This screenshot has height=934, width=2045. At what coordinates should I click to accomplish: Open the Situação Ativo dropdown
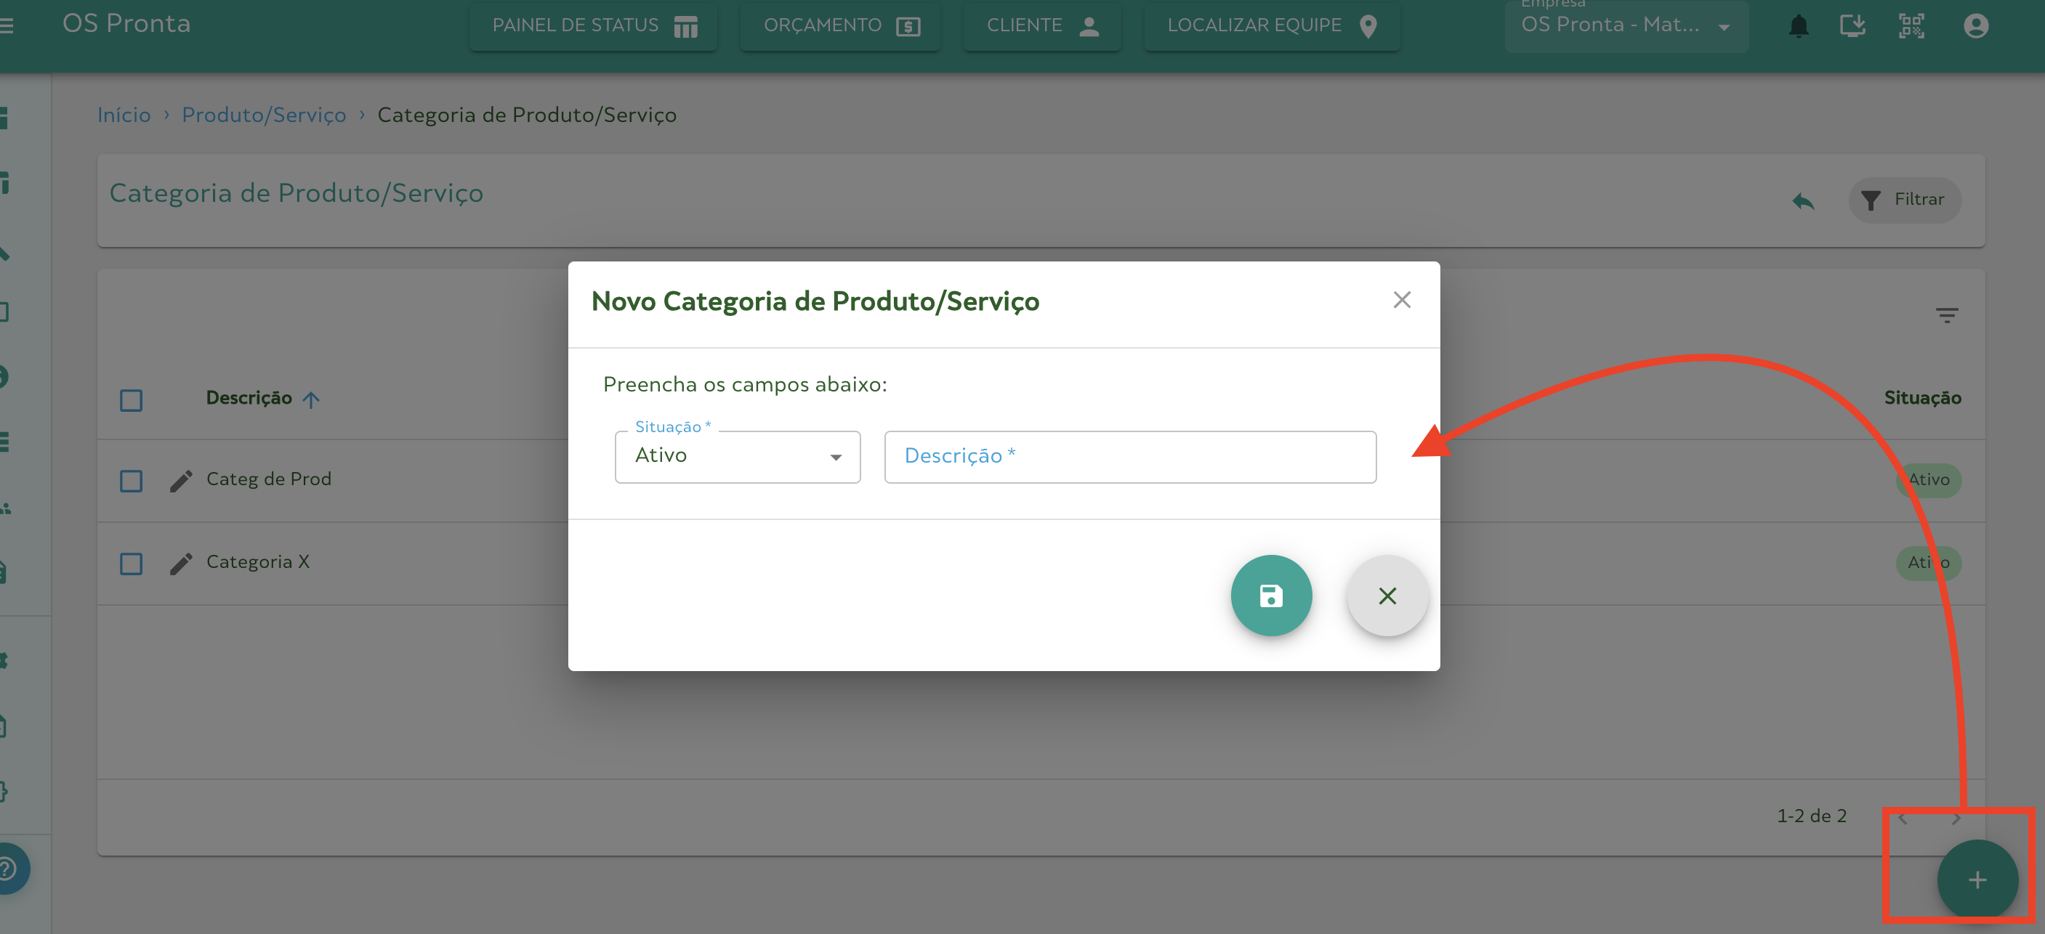(x=737, y=456)
